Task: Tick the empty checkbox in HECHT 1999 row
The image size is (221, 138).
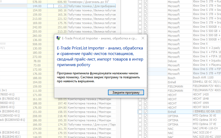Action: [140, 103]
